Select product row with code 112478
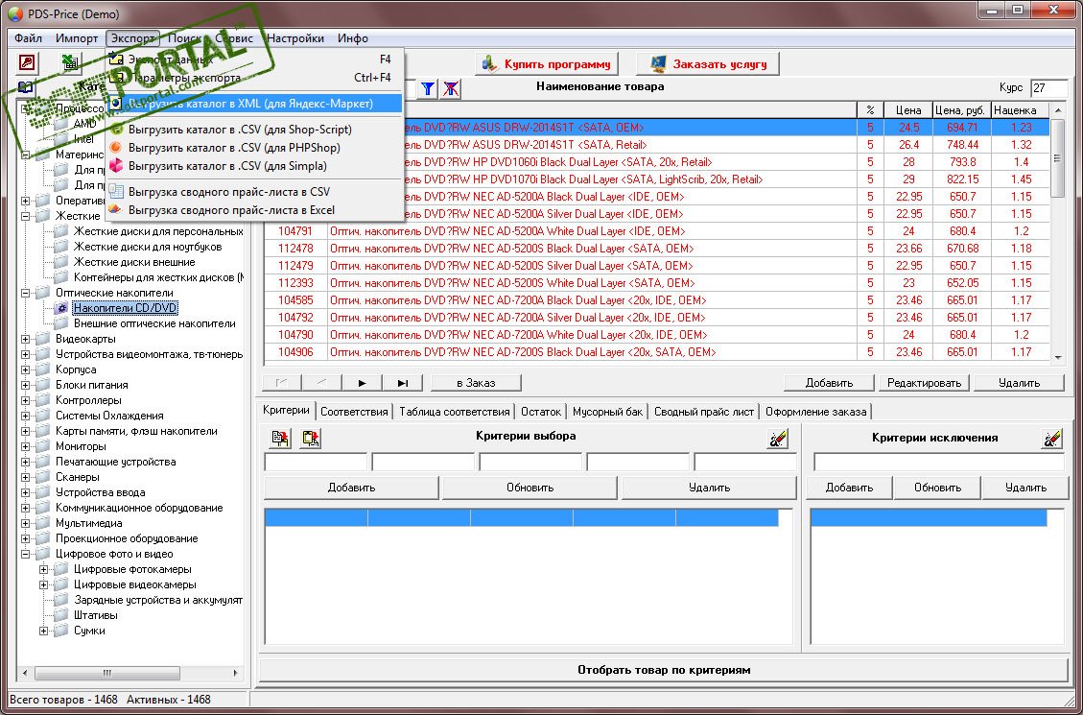Screen dimensions: 1083x715 click(x=656, y=249)
